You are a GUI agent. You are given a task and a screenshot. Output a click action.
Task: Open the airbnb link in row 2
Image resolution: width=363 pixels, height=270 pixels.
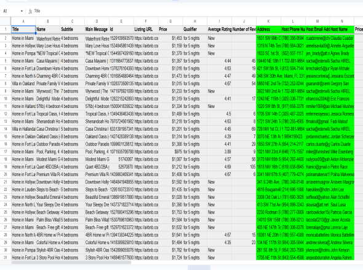pyautogui.click(x=146, y=38)
